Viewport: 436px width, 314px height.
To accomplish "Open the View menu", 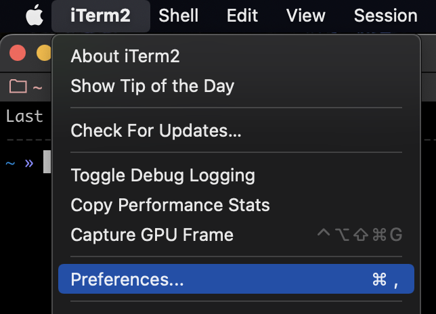I will (x=305, y=16).
